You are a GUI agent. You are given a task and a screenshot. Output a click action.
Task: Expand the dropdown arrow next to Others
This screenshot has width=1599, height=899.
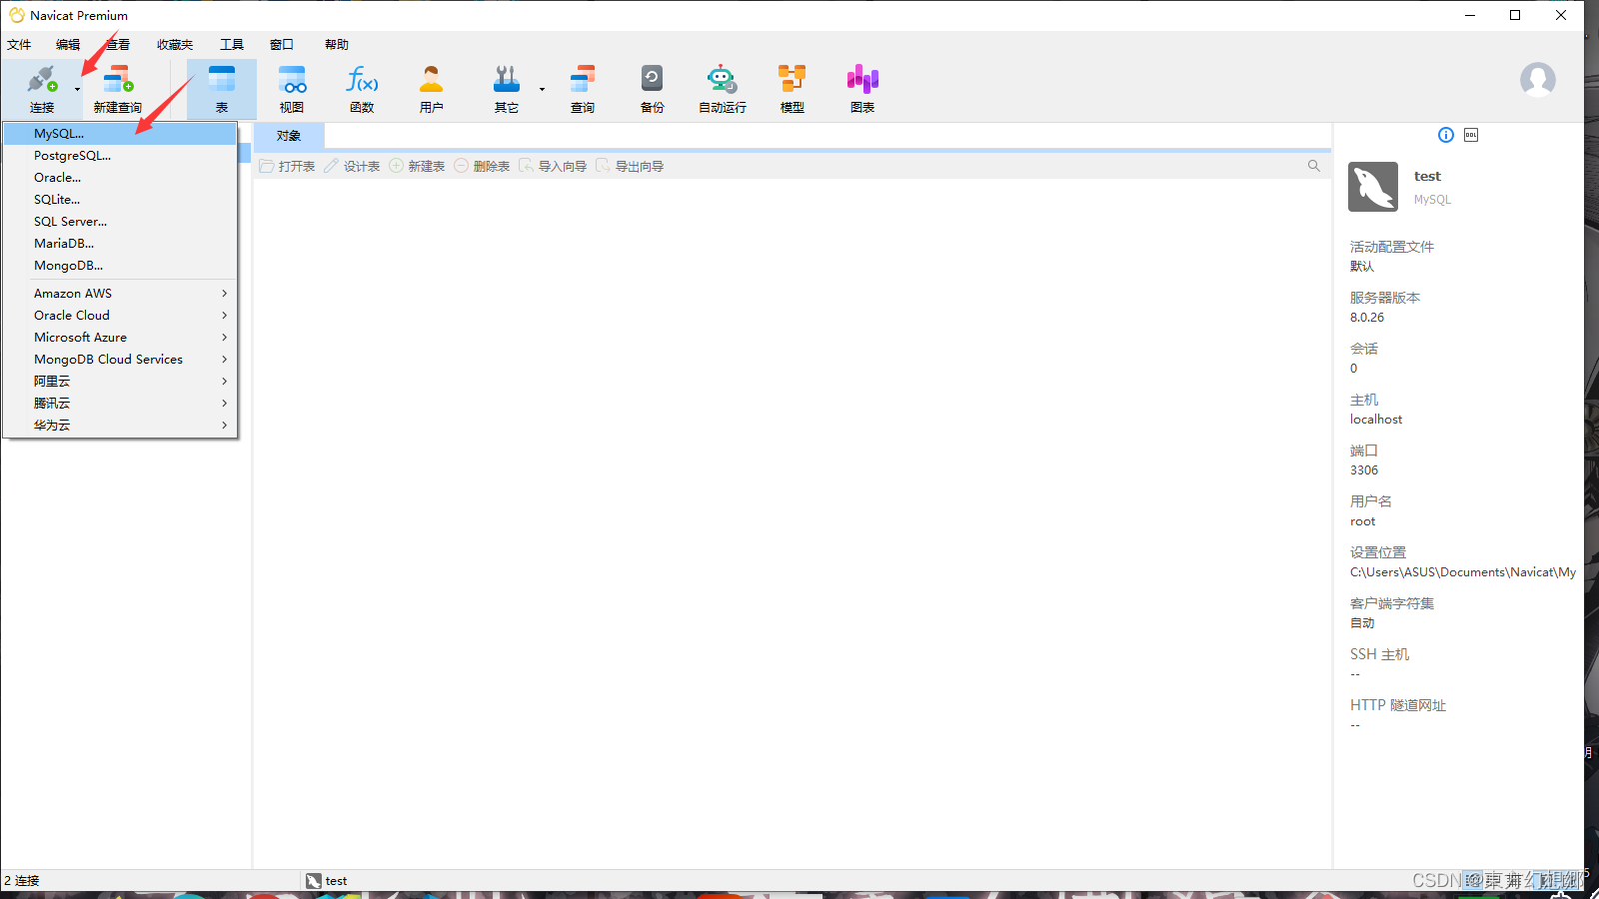(542, 89)
